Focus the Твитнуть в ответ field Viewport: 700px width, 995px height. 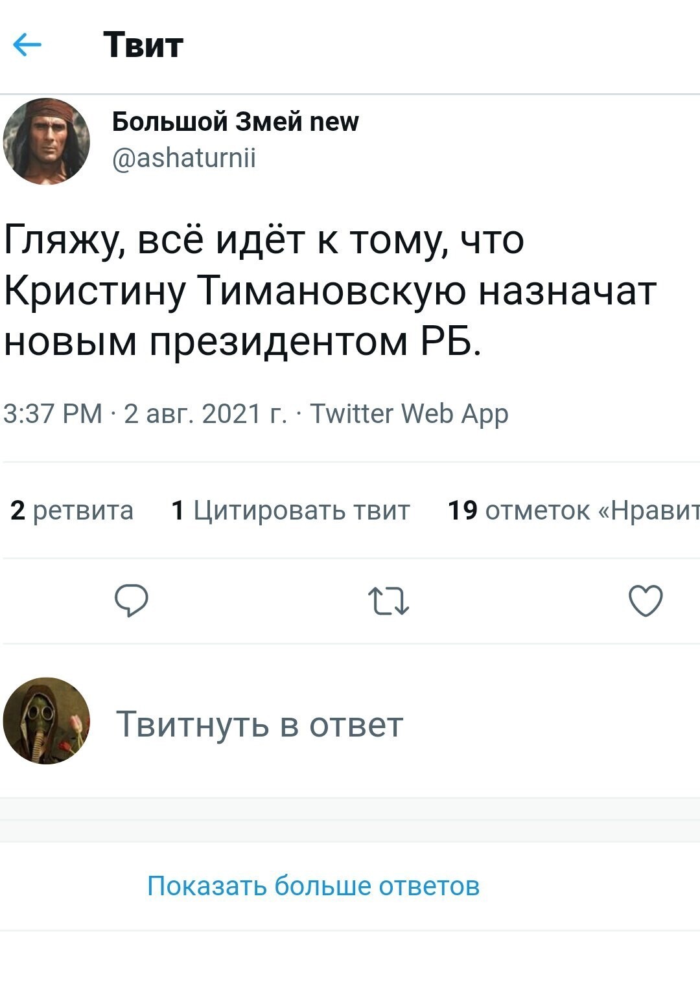pos(259,724)
